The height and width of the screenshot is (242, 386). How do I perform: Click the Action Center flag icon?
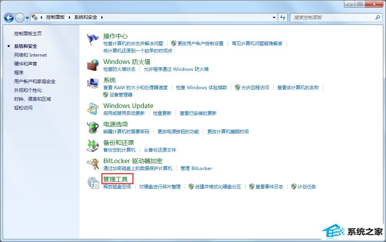(93, 40)
